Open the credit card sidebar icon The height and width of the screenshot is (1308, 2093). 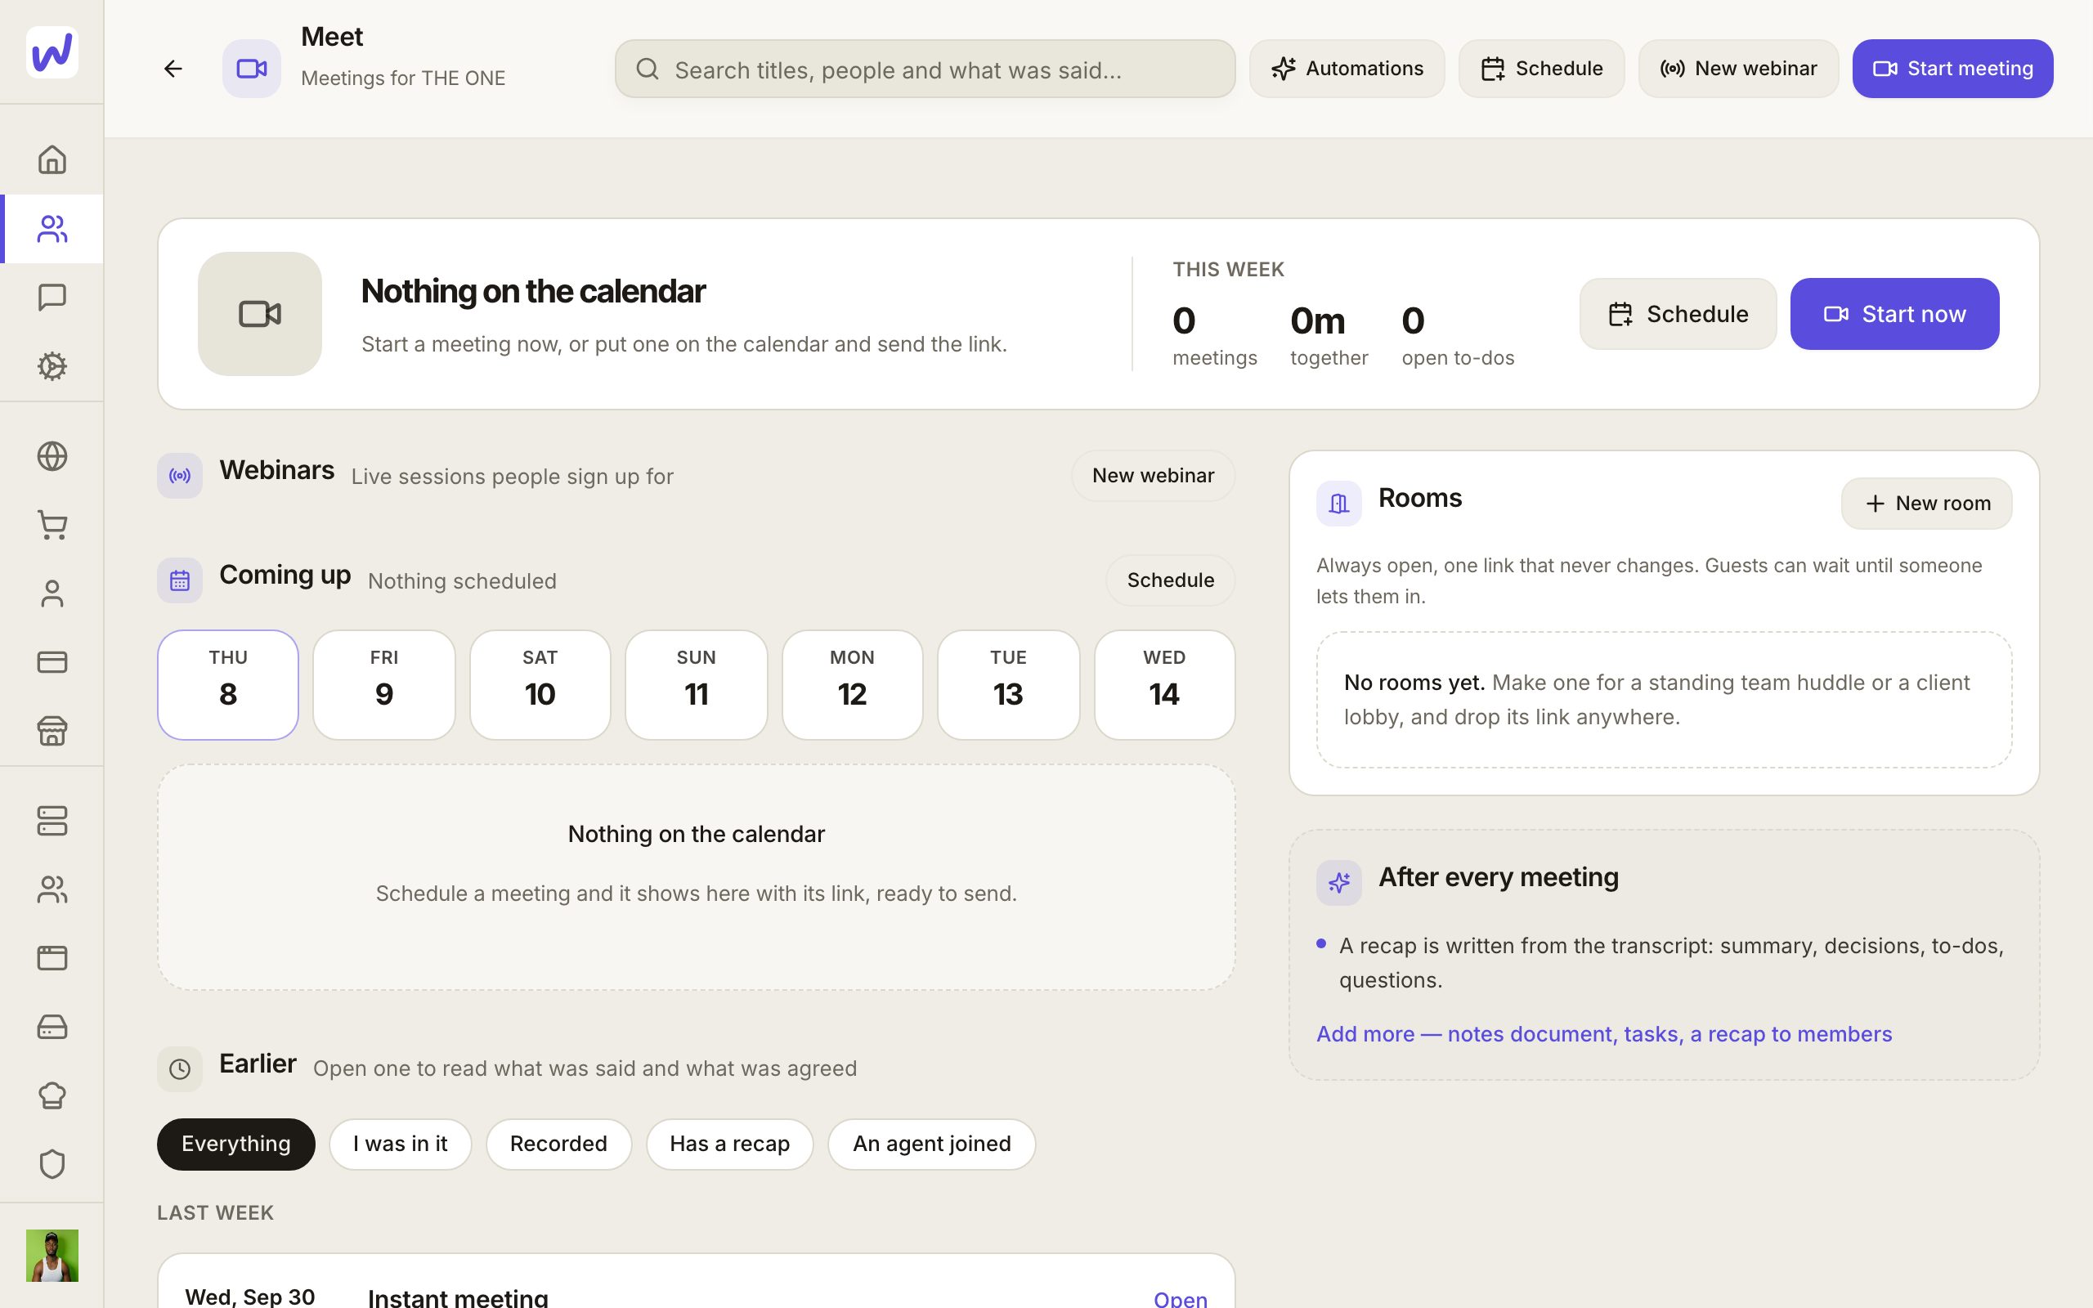pyautogui.click(x=52, y=662)
